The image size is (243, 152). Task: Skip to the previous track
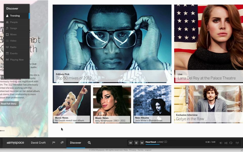tap(131, 143)
